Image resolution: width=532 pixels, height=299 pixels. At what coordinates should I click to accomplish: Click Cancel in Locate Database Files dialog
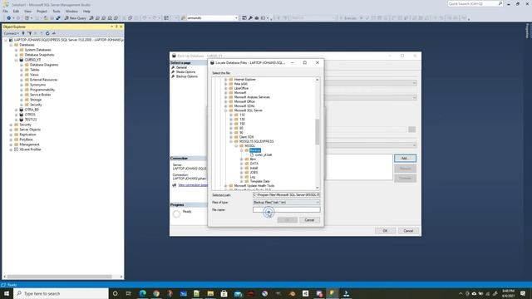[309, 220]
